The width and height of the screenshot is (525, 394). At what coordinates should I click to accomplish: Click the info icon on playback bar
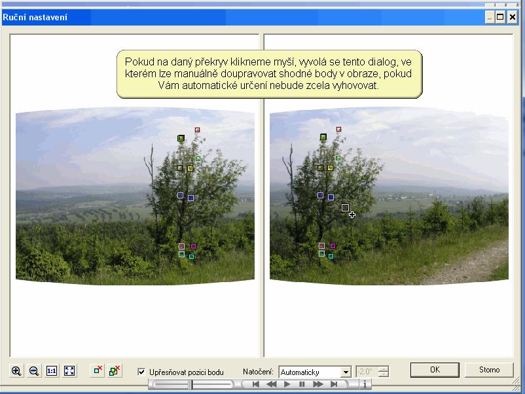[x=365, y=385]
